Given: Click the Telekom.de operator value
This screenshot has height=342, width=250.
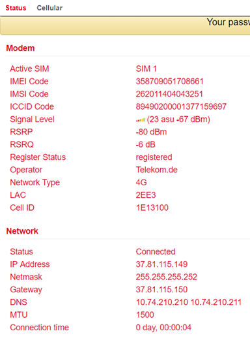Looking at the screenshot, I should [x=157, y=170].
